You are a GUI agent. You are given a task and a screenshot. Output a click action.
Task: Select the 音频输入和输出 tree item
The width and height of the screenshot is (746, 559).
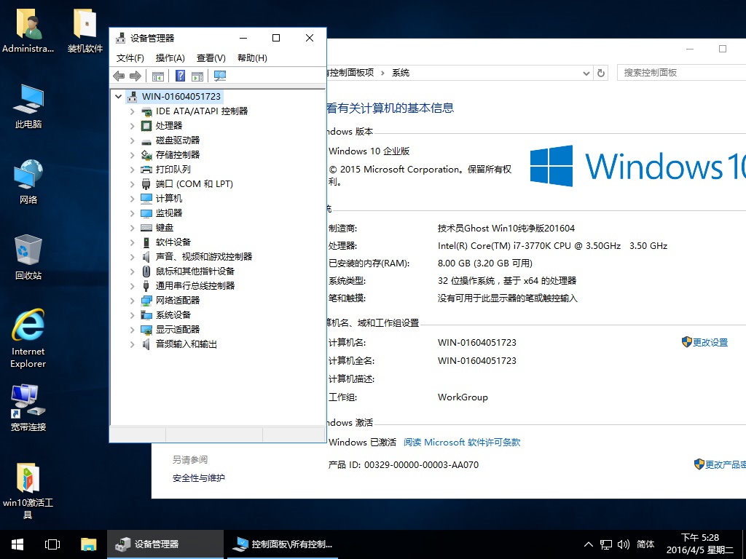(186, 344)
